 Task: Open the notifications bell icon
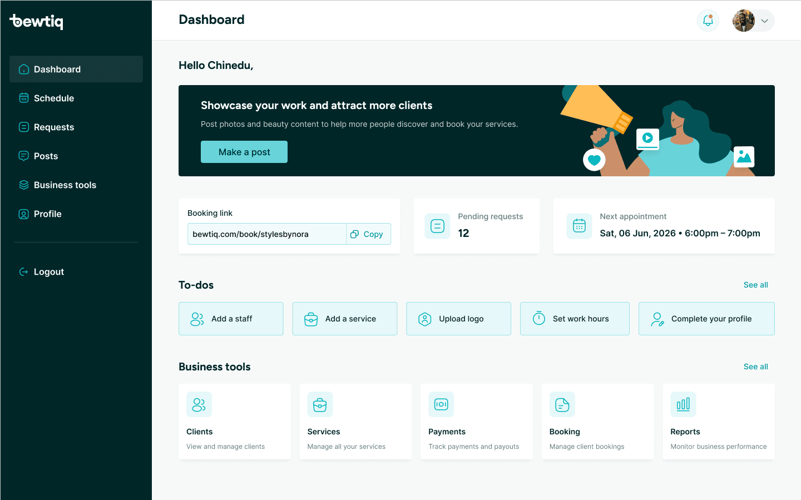(708, 21)
